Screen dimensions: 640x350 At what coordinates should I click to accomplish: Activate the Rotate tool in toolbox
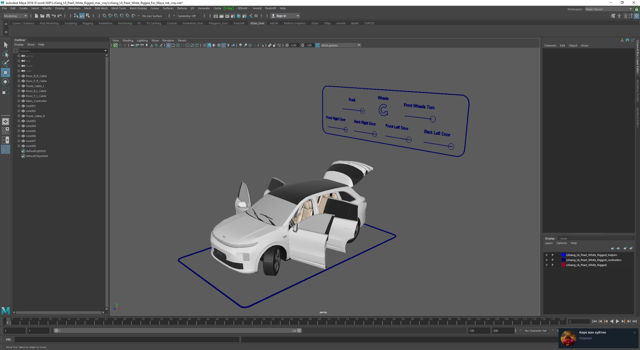tap(5, 82)
